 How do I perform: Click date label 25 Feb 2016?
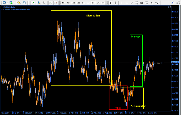point(85,113)
